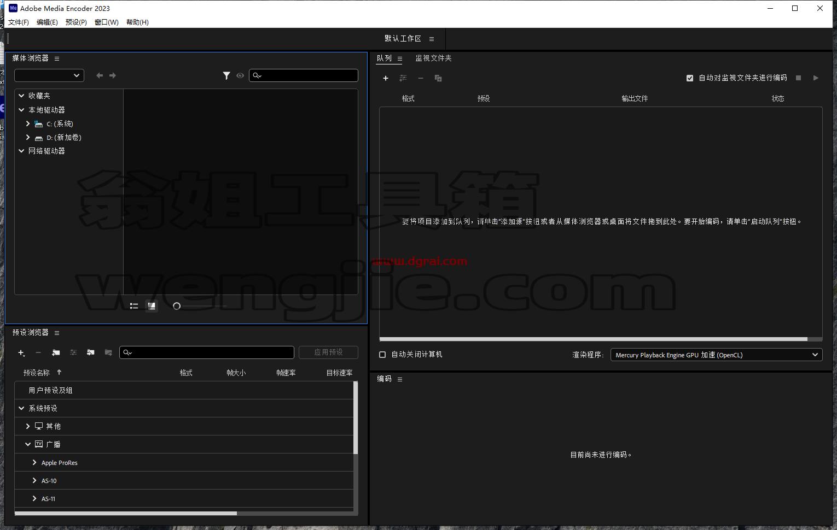Image resolution: width=837 pixels, height=530 pixels.
Task: Click the export presets icon
Action: (x=108, y=353)
